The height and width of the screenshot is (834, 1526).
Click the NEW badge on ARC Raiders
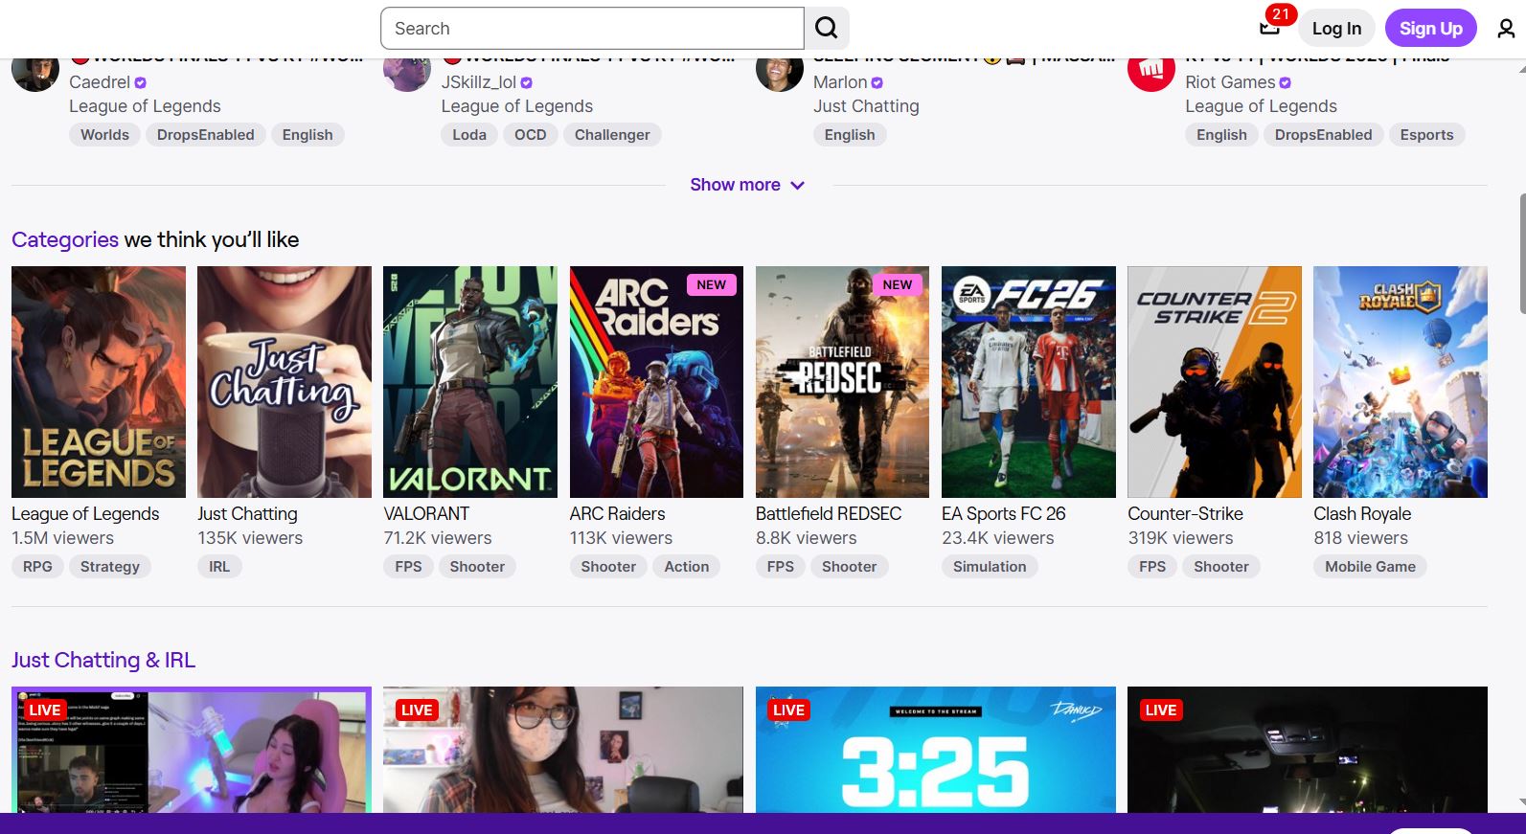point(711,284)
